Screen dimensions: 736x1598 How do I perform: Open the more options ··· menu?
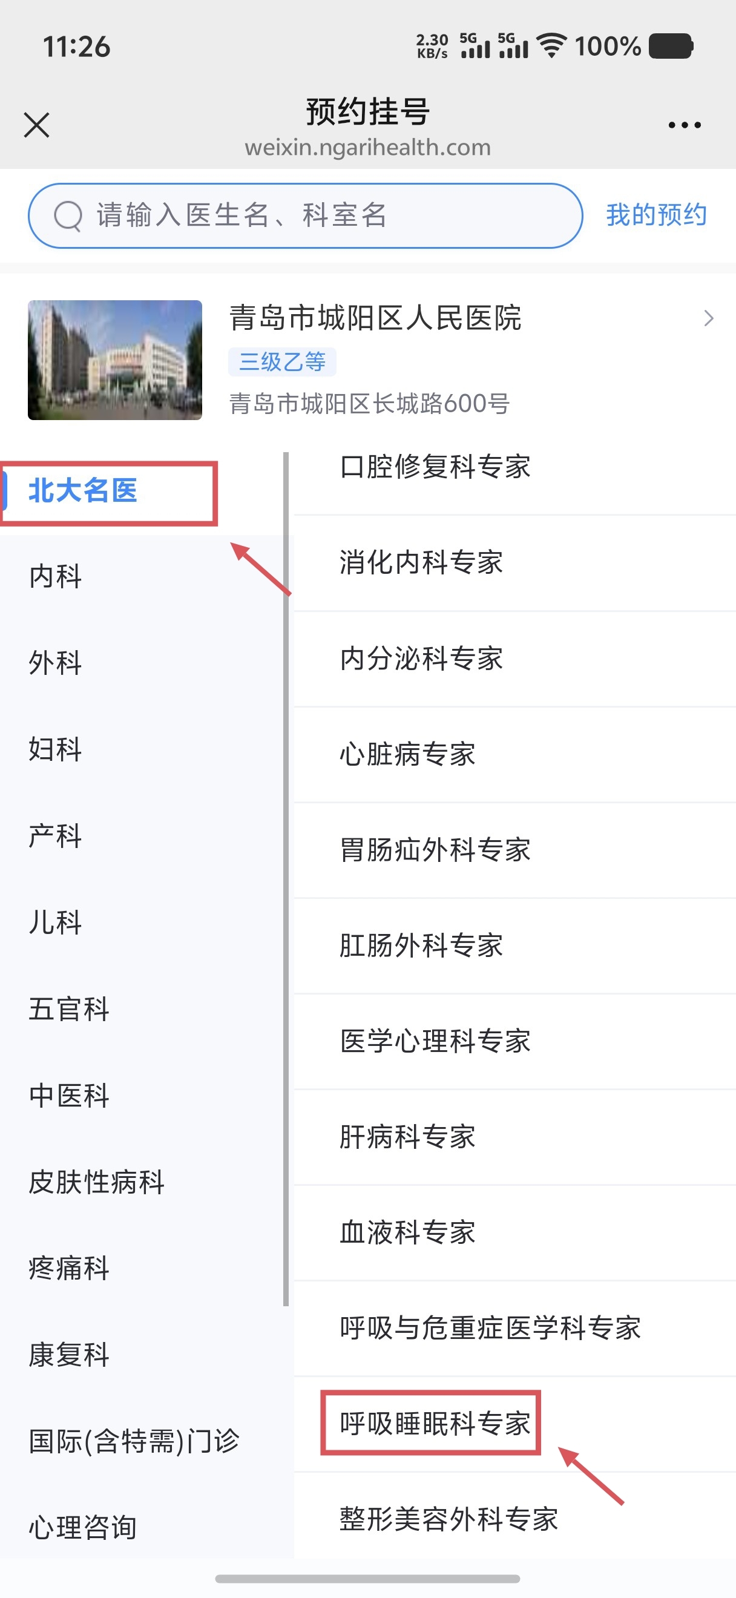(683, 124)
